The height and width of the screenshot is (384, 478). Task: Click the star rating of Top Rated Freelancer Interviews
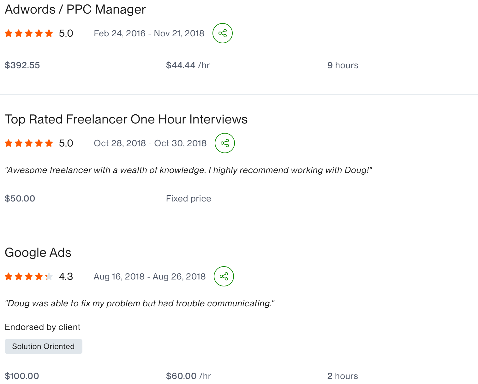pos(29,143)
